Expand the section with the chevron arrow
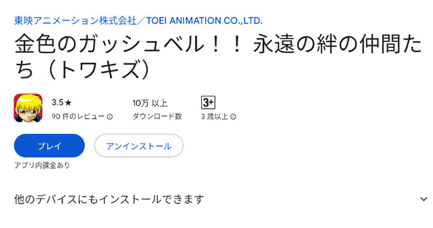Image resolution: width=433 pixels, height=228 pixels. [424, 199]
